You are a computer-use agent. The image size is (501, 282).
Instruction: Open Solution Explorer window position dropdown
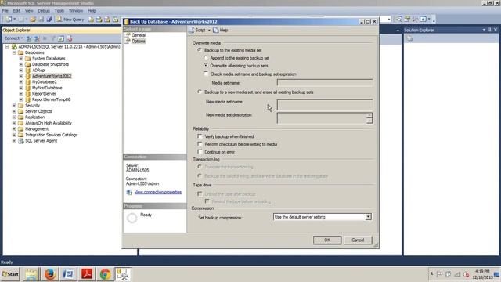tap(484, 30)
